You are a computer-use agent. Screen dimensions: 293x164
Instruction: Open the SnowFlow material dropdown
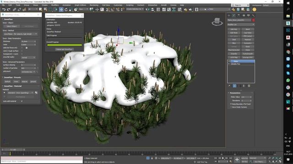pos(20,92)
